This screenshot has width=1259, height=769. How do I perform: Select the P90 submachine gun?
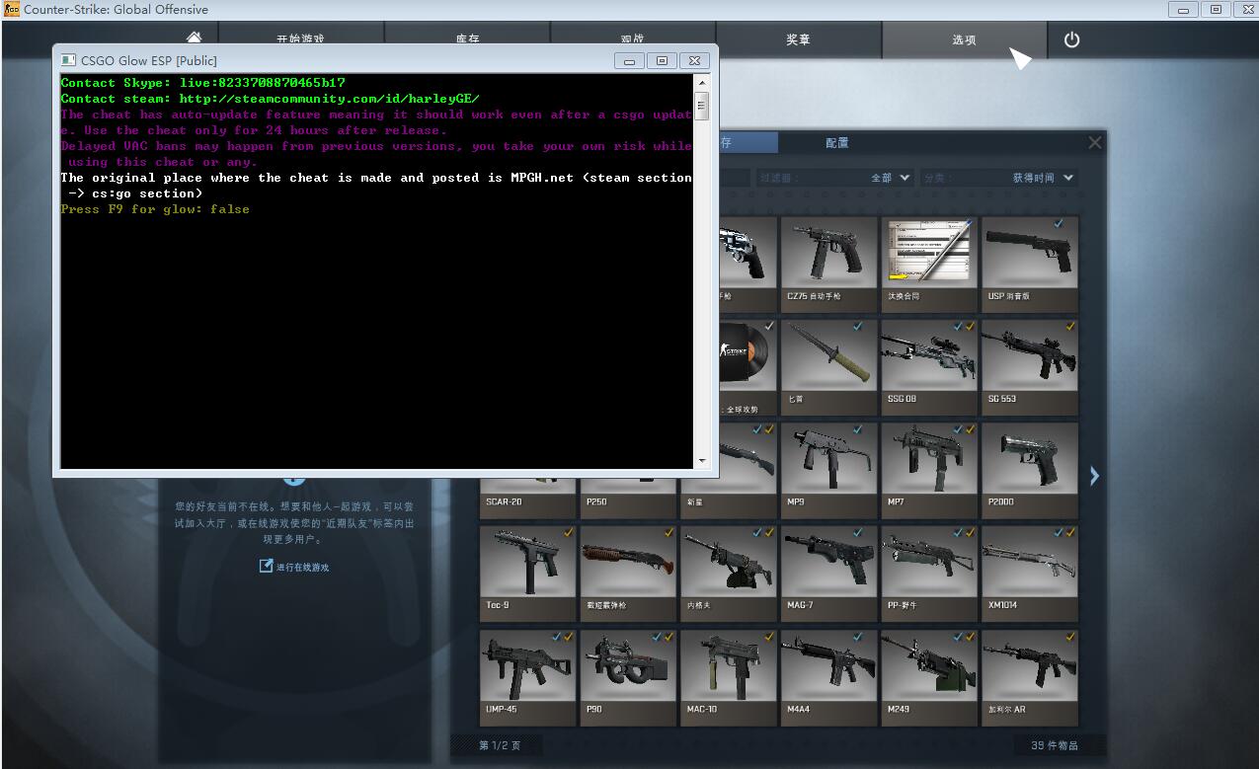[x=628, y=677]
